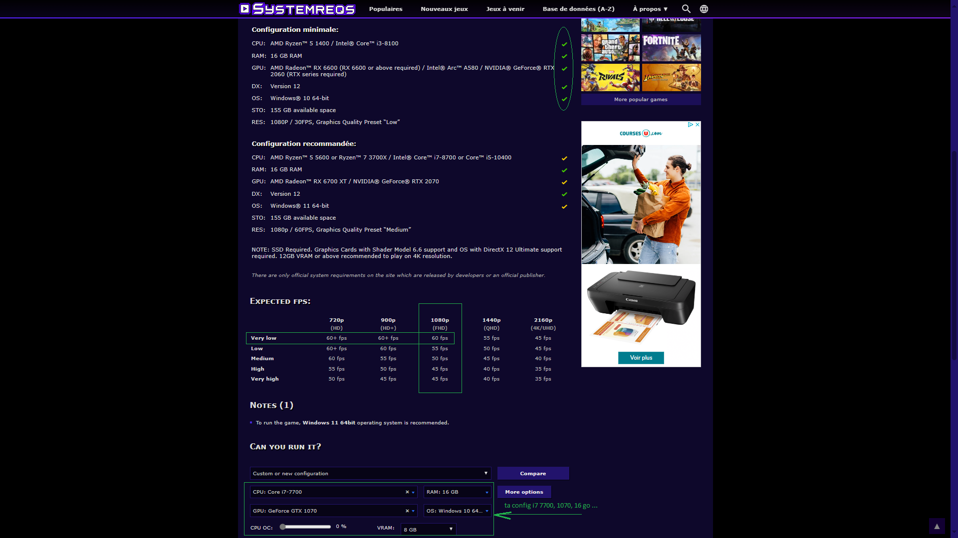Clear the GPU GeForce GTX 1070 selection

click(x=407, y=511)
